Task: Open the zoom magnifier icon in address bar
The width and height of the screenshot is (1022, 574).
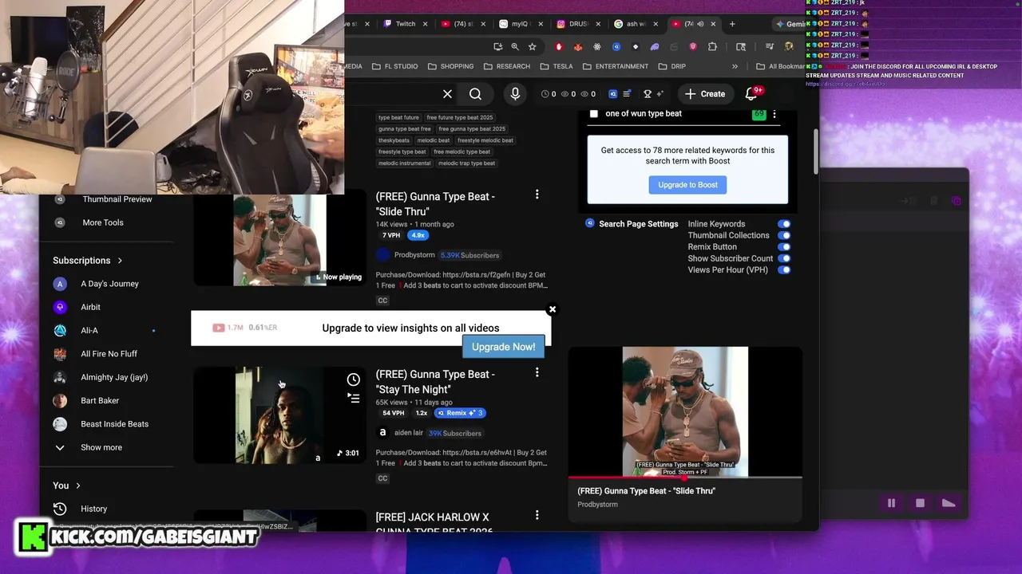Action: 515,47
